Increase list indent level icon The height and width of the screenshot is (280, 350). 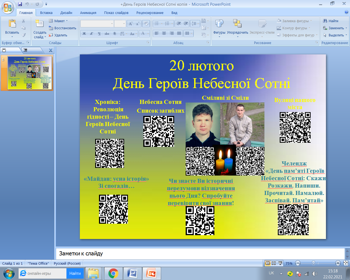(x=186, y=24)
